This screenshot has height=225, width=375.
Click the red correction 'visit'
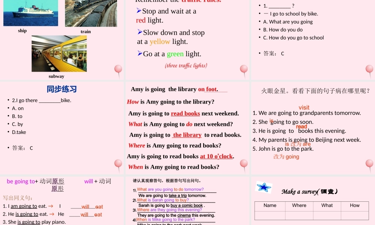coord(304,108)
